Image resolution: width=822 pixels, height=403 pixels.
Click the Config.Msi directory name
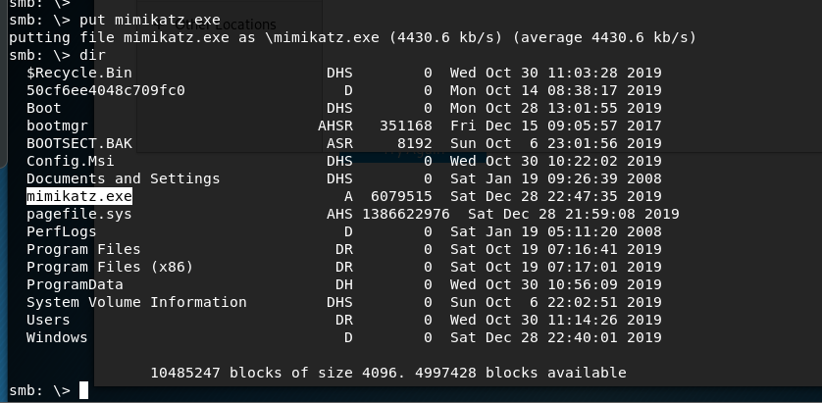[71, 161]
